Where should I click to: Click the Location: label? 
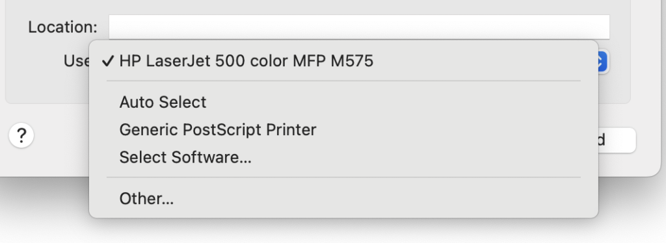point(63,27)
